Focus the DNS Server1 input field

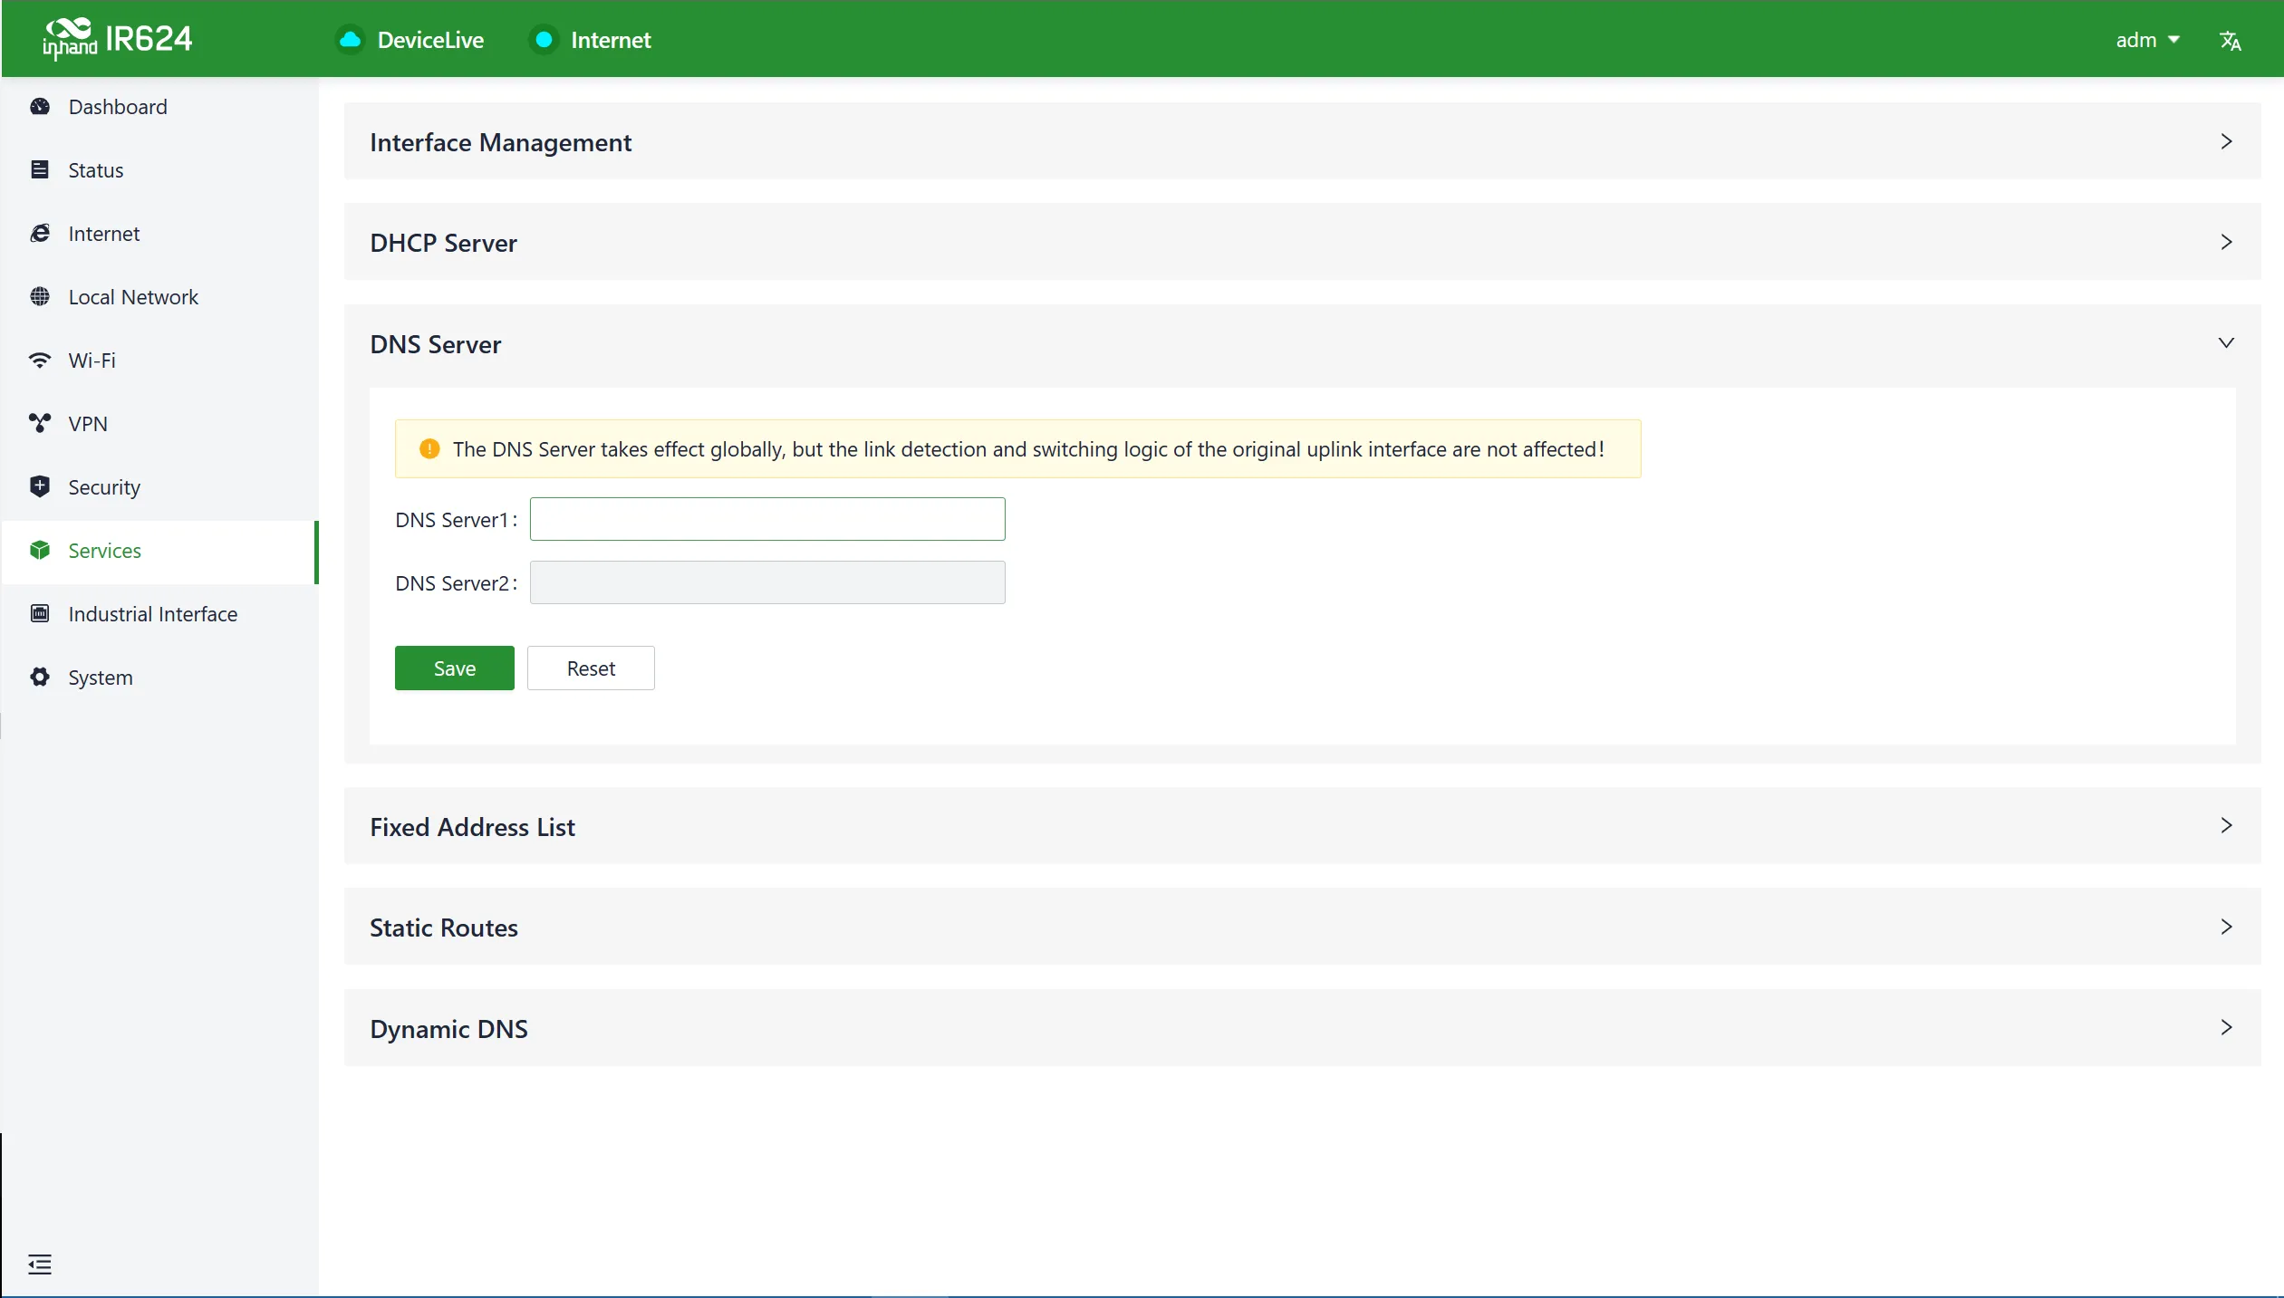[x=767, y=519]
